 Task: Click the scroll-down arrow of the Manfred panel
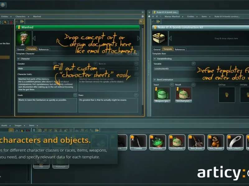pyautogui.click(x=143, y=114)
